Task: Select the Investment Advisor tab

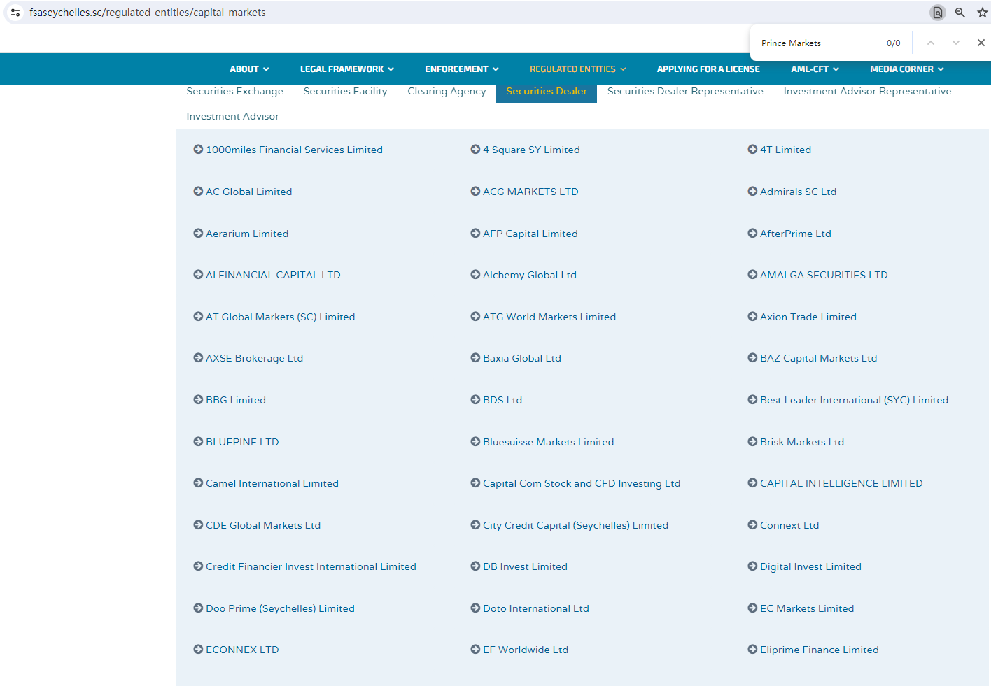Action: coord(232,117)
